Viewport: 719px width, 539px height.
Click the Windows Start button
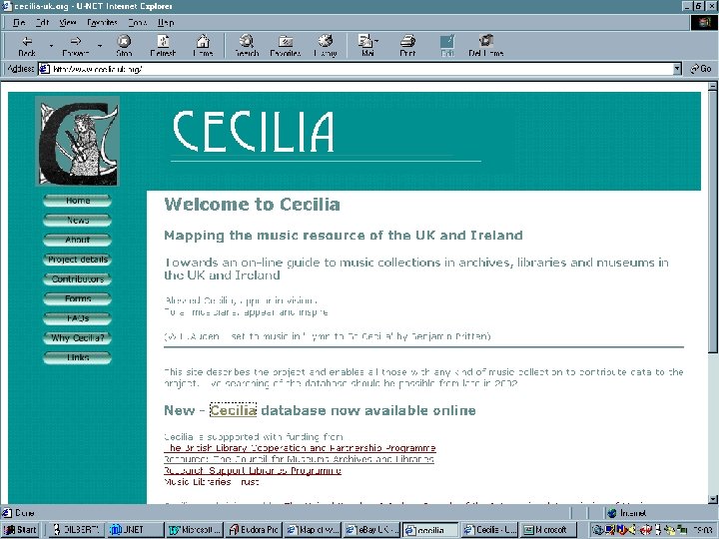(20, 530)
